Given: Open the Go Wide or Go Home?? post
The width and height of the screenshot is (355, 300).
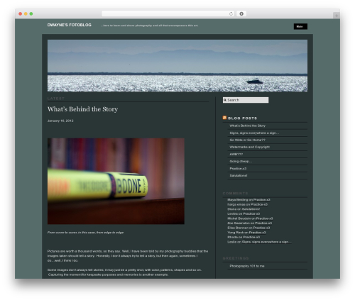Looking at the screenshot, I should pyautogui.click(x=247, y=140).
